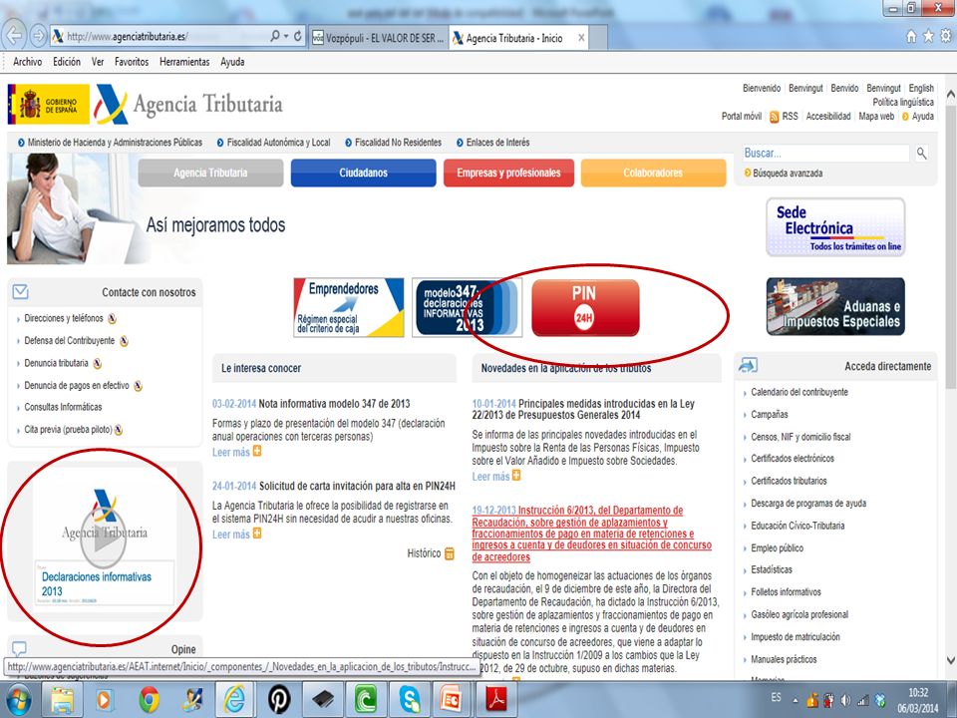
Task: Open Ministerio de Hacienda y Administraciones Públicas link
Action: pos(115,143)
